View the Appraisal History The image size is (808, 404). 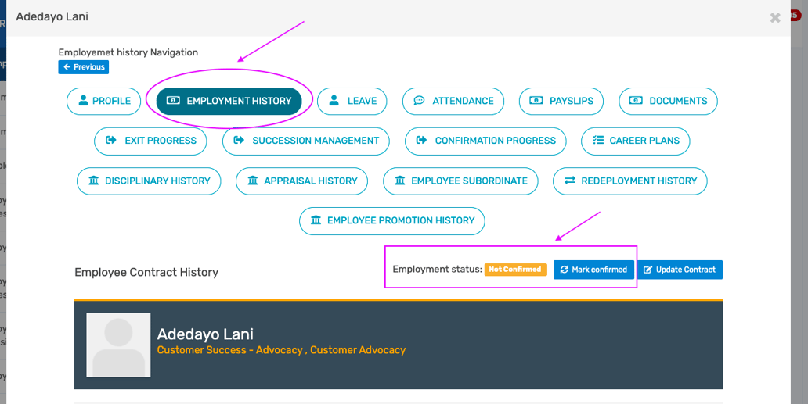(301, 181)
